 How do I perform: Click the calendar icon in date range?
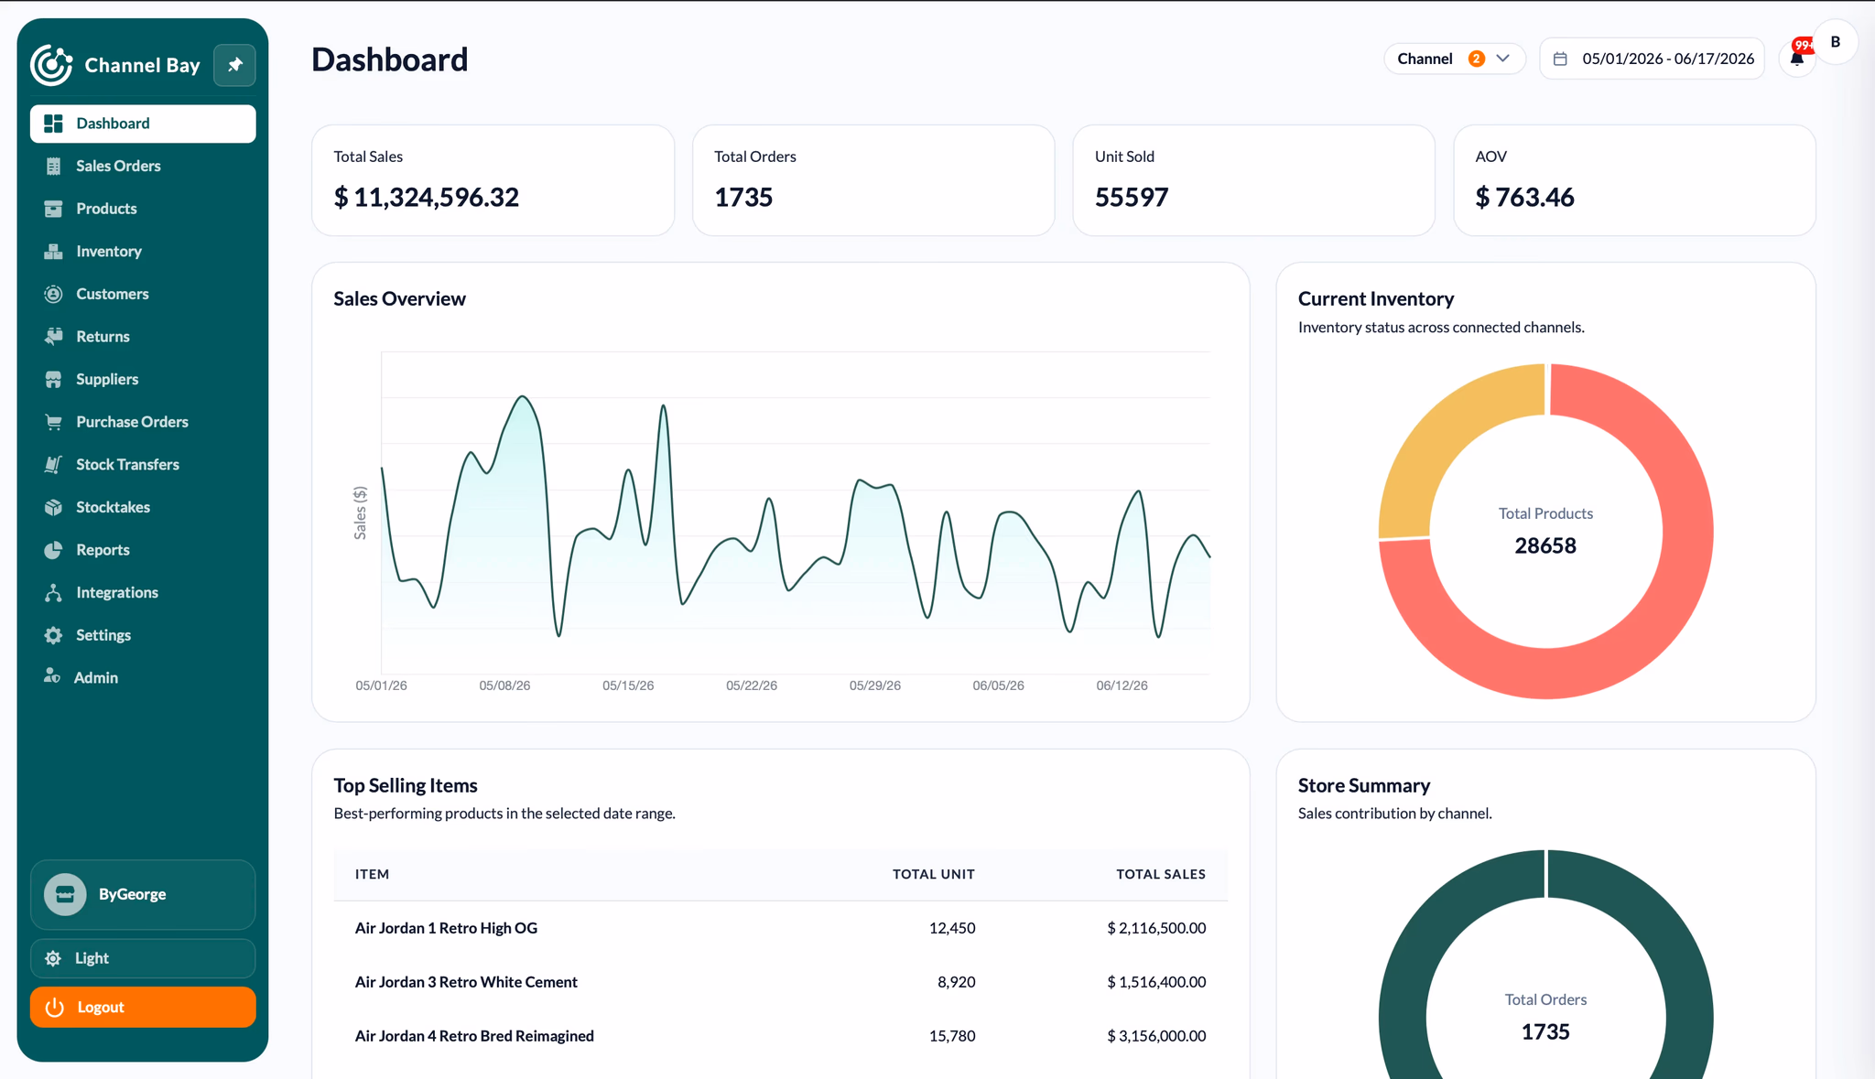click(x=1561, y=59)
